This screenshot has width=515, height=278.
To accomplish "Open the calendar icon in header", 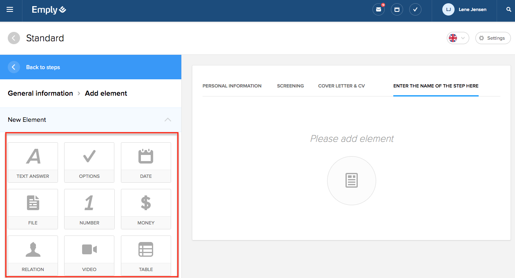I will (x=397, y=9).
